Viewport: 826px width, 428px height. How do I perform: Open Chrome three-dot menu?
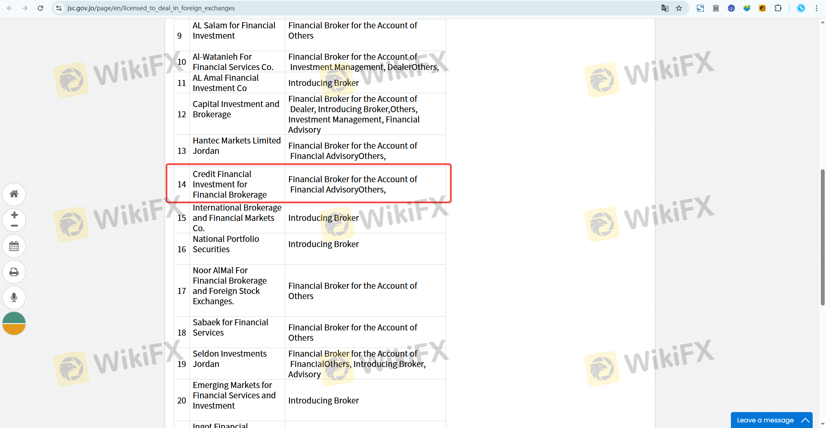pos(817,8)
